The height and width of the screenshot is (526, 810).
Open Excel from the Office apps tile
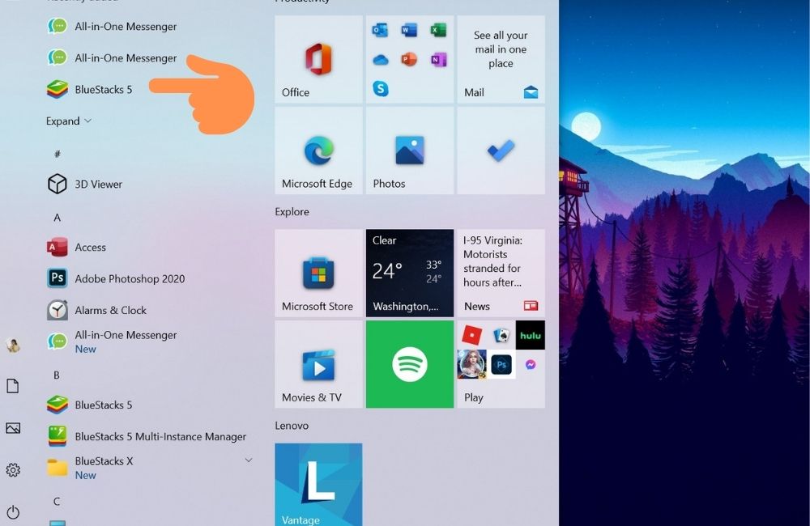438,31
